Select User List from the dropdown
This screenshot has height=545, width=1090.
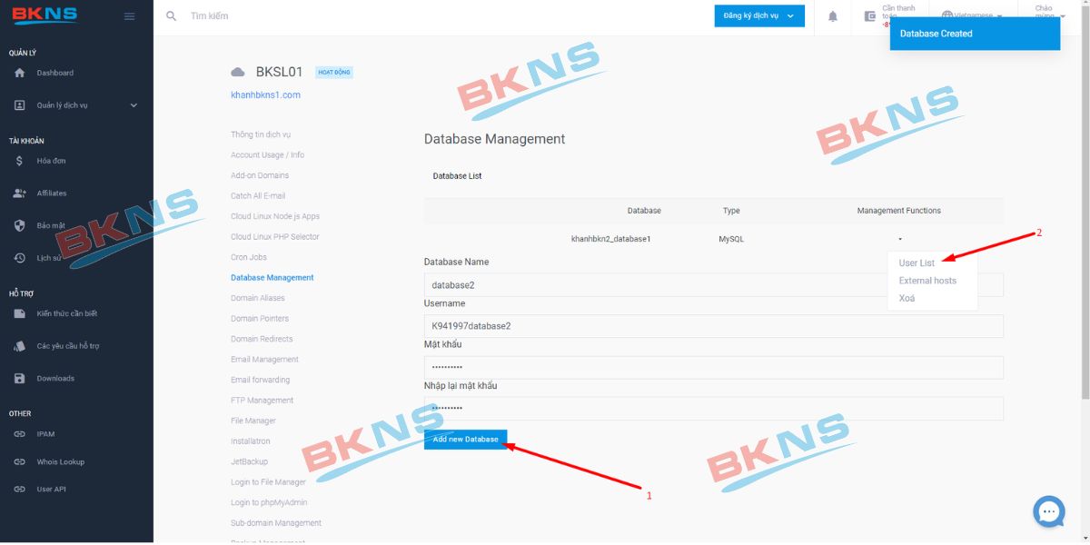[x=917, y=263]
